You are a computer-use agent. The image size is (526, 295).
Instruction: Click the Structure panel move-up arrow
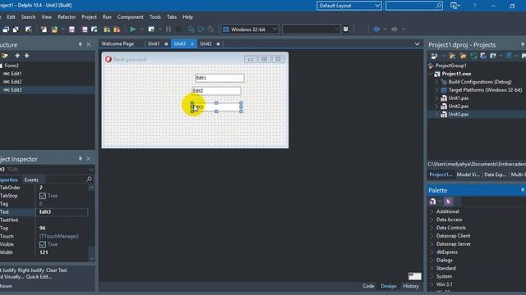click(x=17, y=56)
